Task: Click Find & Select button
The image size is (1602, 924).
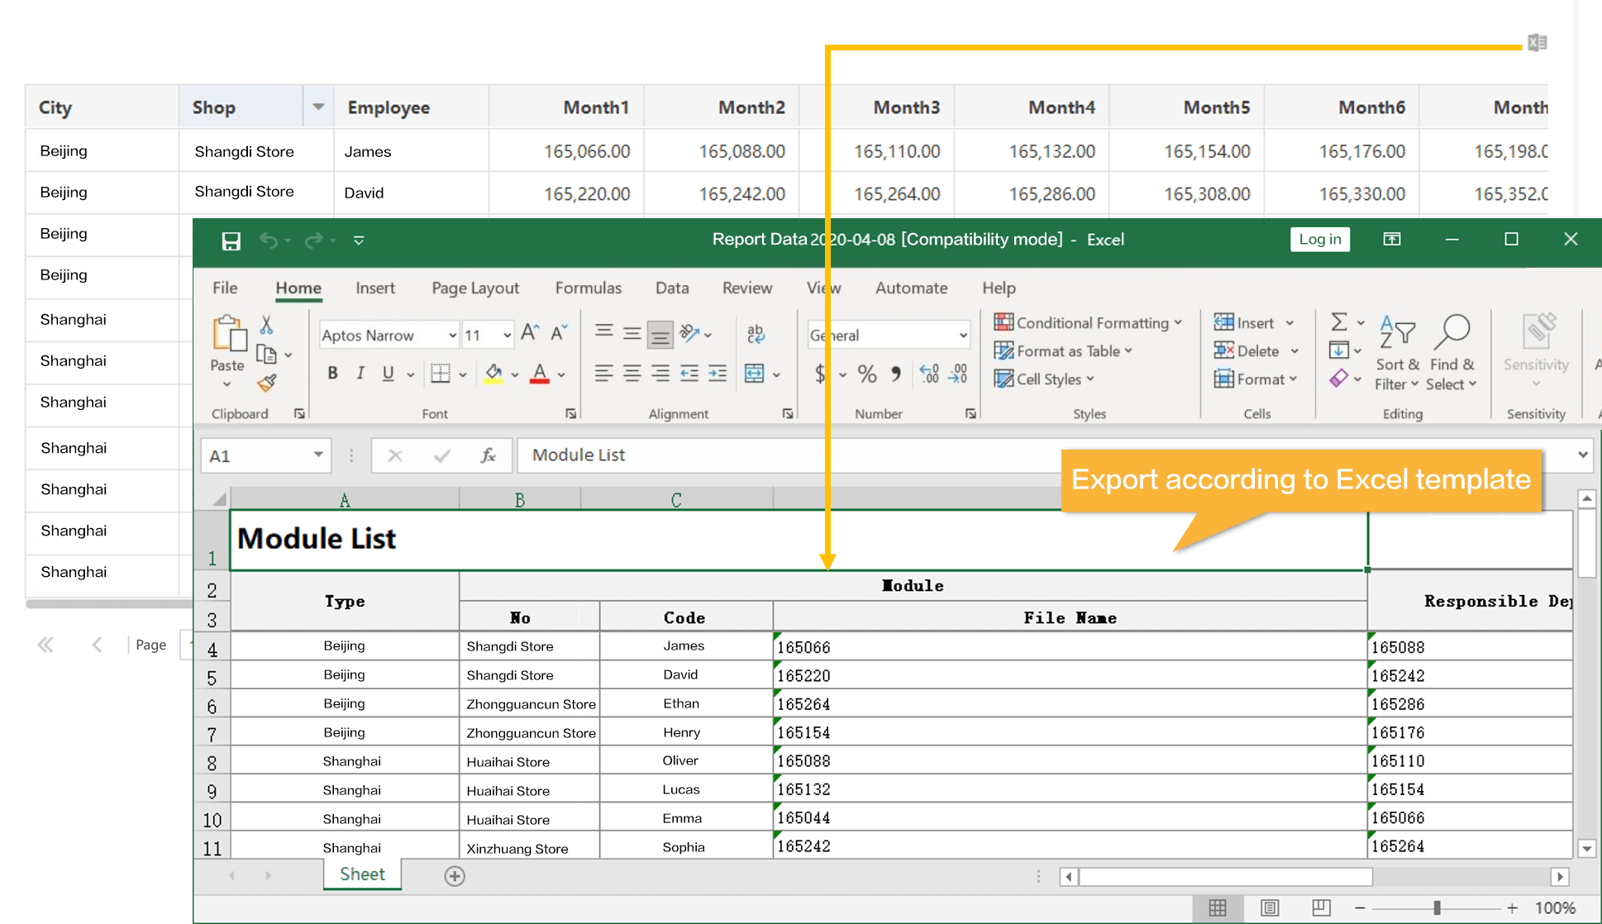Action: 1453,354
